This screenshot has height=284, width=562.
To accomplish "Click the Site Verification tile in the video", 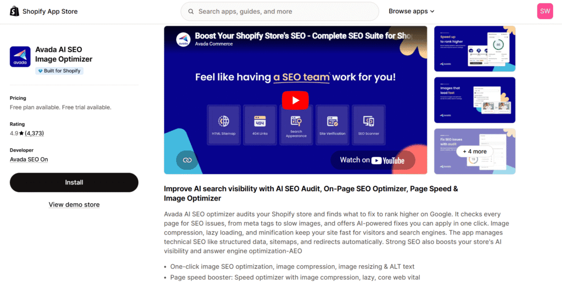I will pyautogui.click(x=332, y=125).
